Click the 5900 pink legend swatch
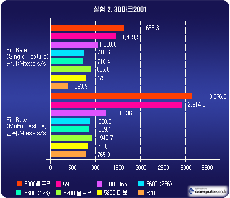 59,184
